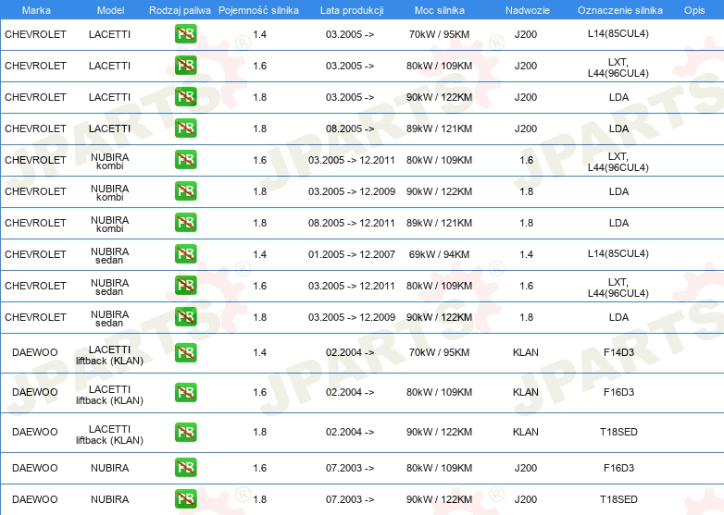
Task: Select the 08.2005 -> cell in Lacetti row
Action: [350, 129]
